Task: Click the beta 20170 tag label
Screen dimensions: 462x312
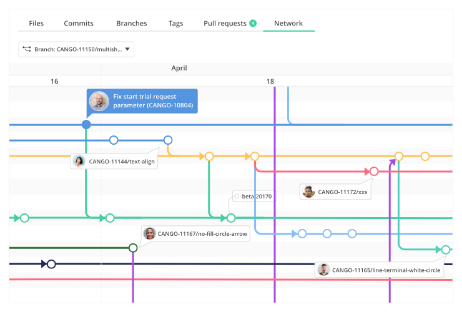Action: coord(257,196)
